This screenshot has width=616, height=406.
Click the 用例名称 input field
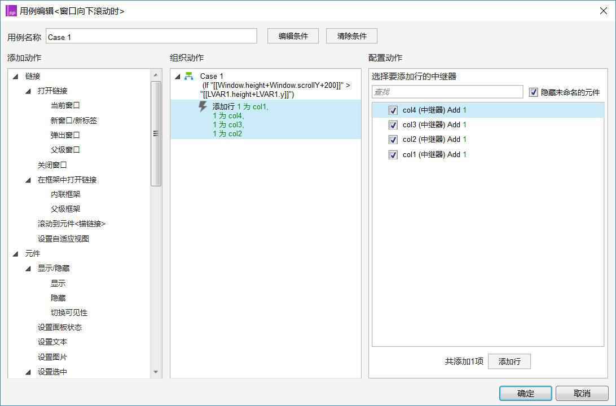[x=151, y=37]
